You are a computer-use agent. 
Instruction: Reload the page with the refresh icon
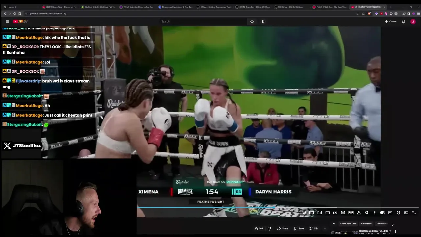click(x=14, y=13)
